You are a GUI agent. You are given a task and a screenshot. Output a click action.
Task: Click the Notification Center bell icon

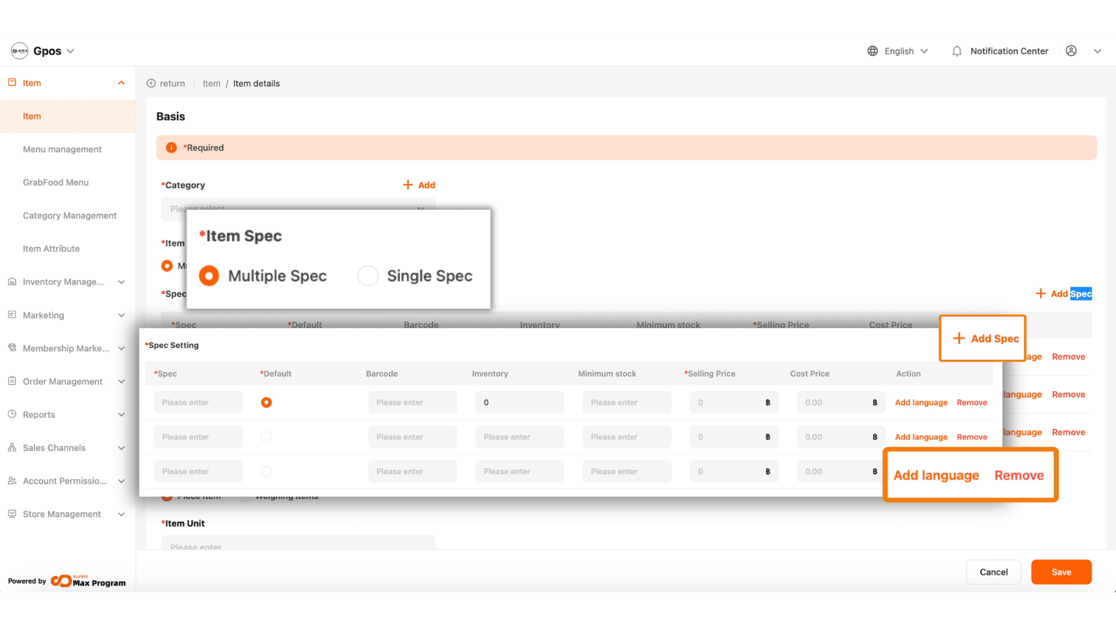pos(957,51)
